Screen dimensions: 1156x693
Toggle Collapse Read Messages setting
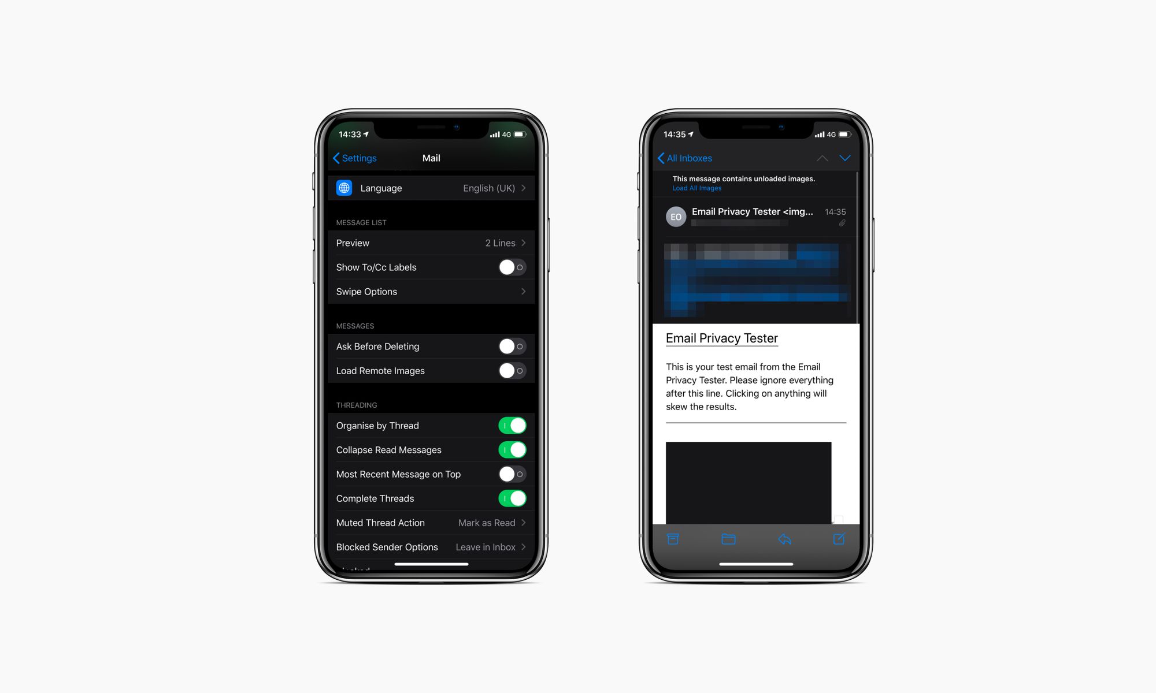[x=512, y=450]
